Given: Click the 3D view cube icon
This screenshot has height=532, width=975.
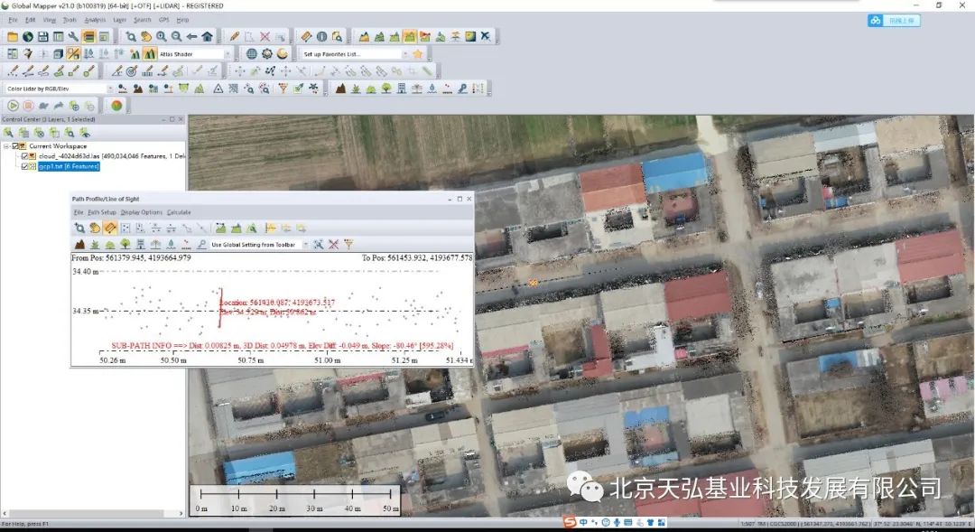Looking at the screenshot, I should tap(58, 54).
